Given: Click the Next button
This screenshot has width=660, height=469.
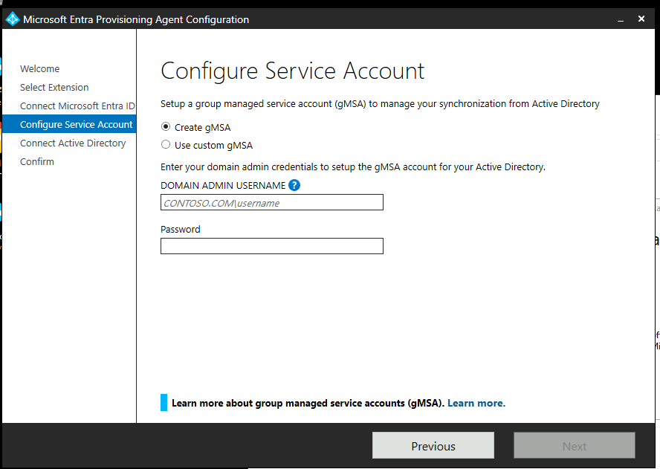Looking at the screenshot, I should click(x=574, y=445).
